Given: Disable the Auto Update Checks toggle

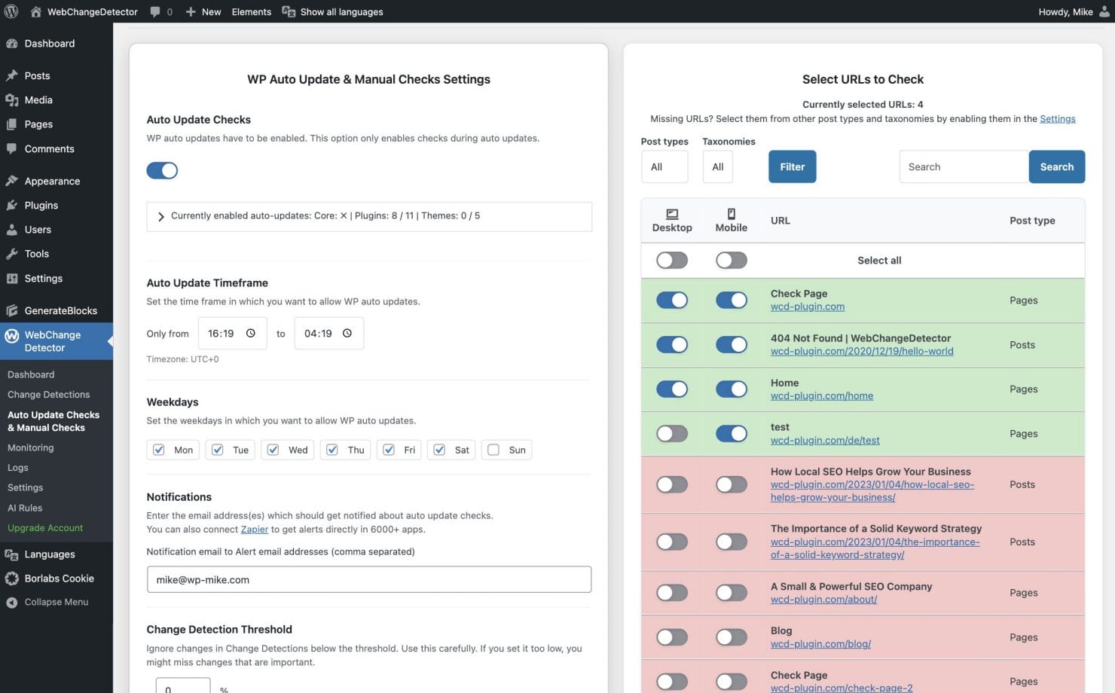Looking at the screenshot, I should pos(162,170).
